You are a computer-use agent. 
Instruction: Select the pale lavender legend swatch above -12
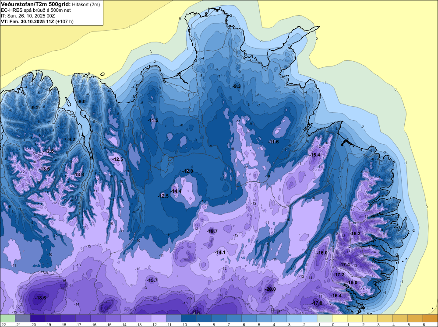159,318
